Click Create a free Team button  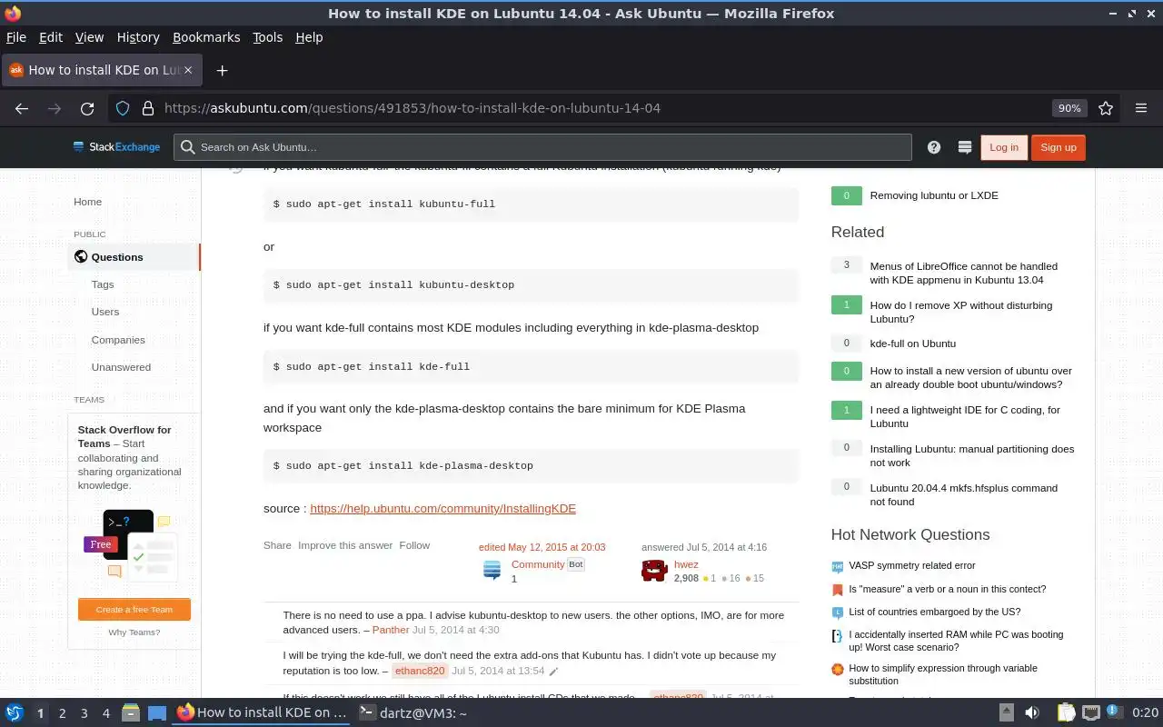click(x=134, y=609)
